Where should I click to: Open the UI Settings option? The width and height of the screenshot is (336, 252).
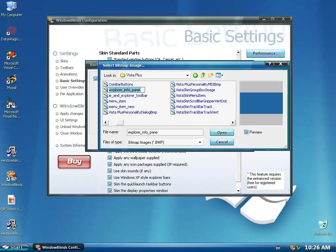coord(69,120)
